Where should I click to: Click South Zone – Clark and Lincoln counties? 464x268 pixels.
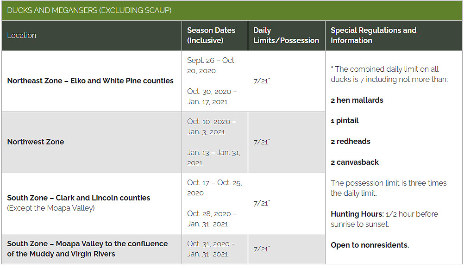tap(79, 198)
